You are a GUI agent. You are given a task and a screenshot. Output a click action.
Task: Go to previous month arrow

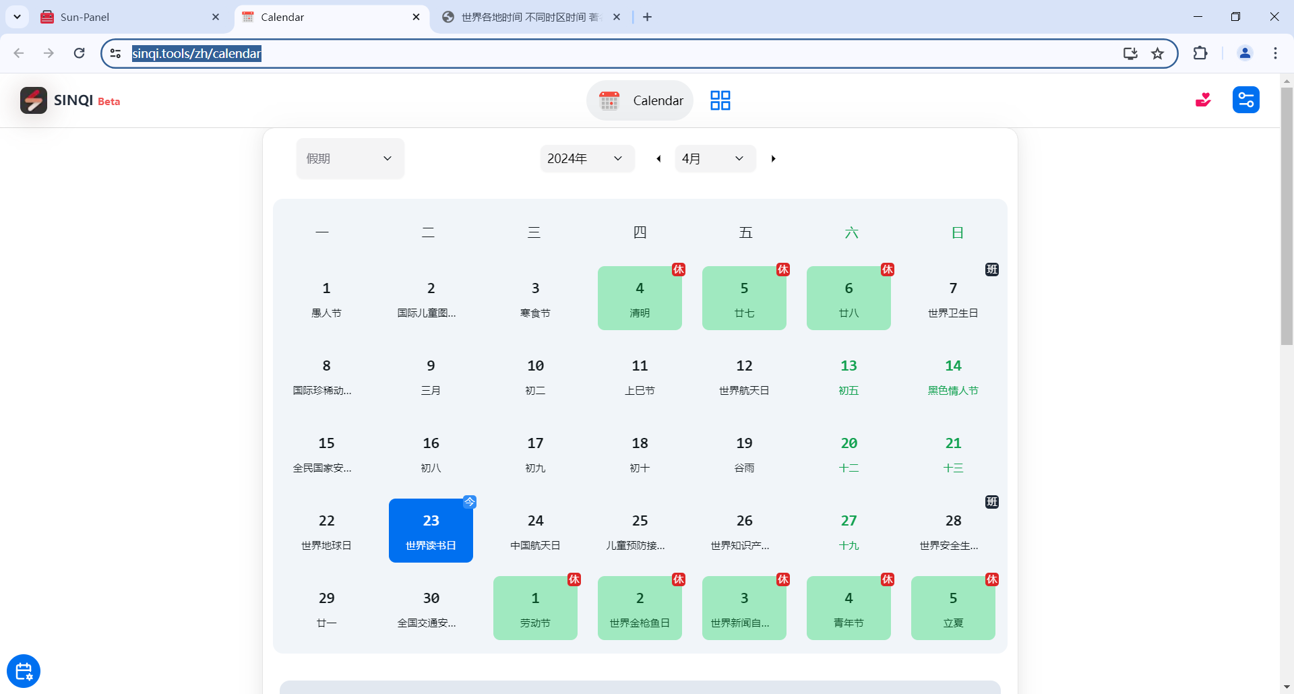[x=658, y=159]
